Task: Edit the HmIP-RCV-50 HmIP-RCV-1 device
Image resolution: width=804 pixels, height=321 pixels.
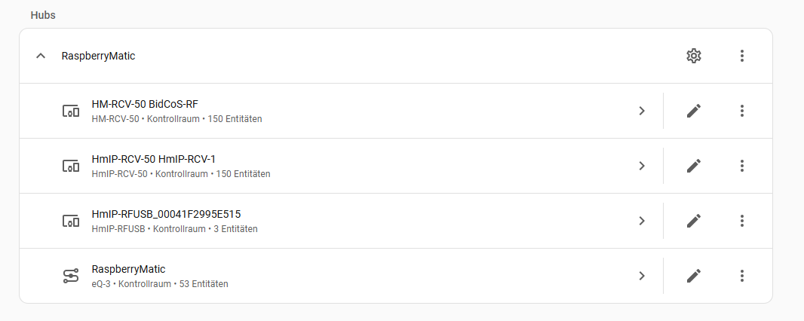Action: click(x=694, y=166)
